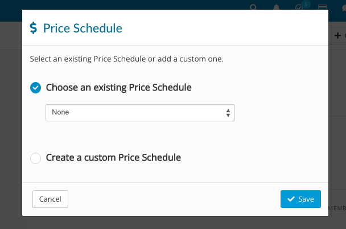
Task: Open the notifications bell
Action: 276,7
